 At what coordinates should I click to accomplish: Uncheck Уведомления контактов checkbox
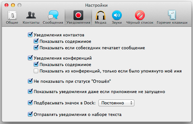coord(30,35)
